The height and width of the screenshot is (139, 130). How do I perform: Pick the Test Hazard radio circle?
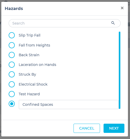coord(12,94)
